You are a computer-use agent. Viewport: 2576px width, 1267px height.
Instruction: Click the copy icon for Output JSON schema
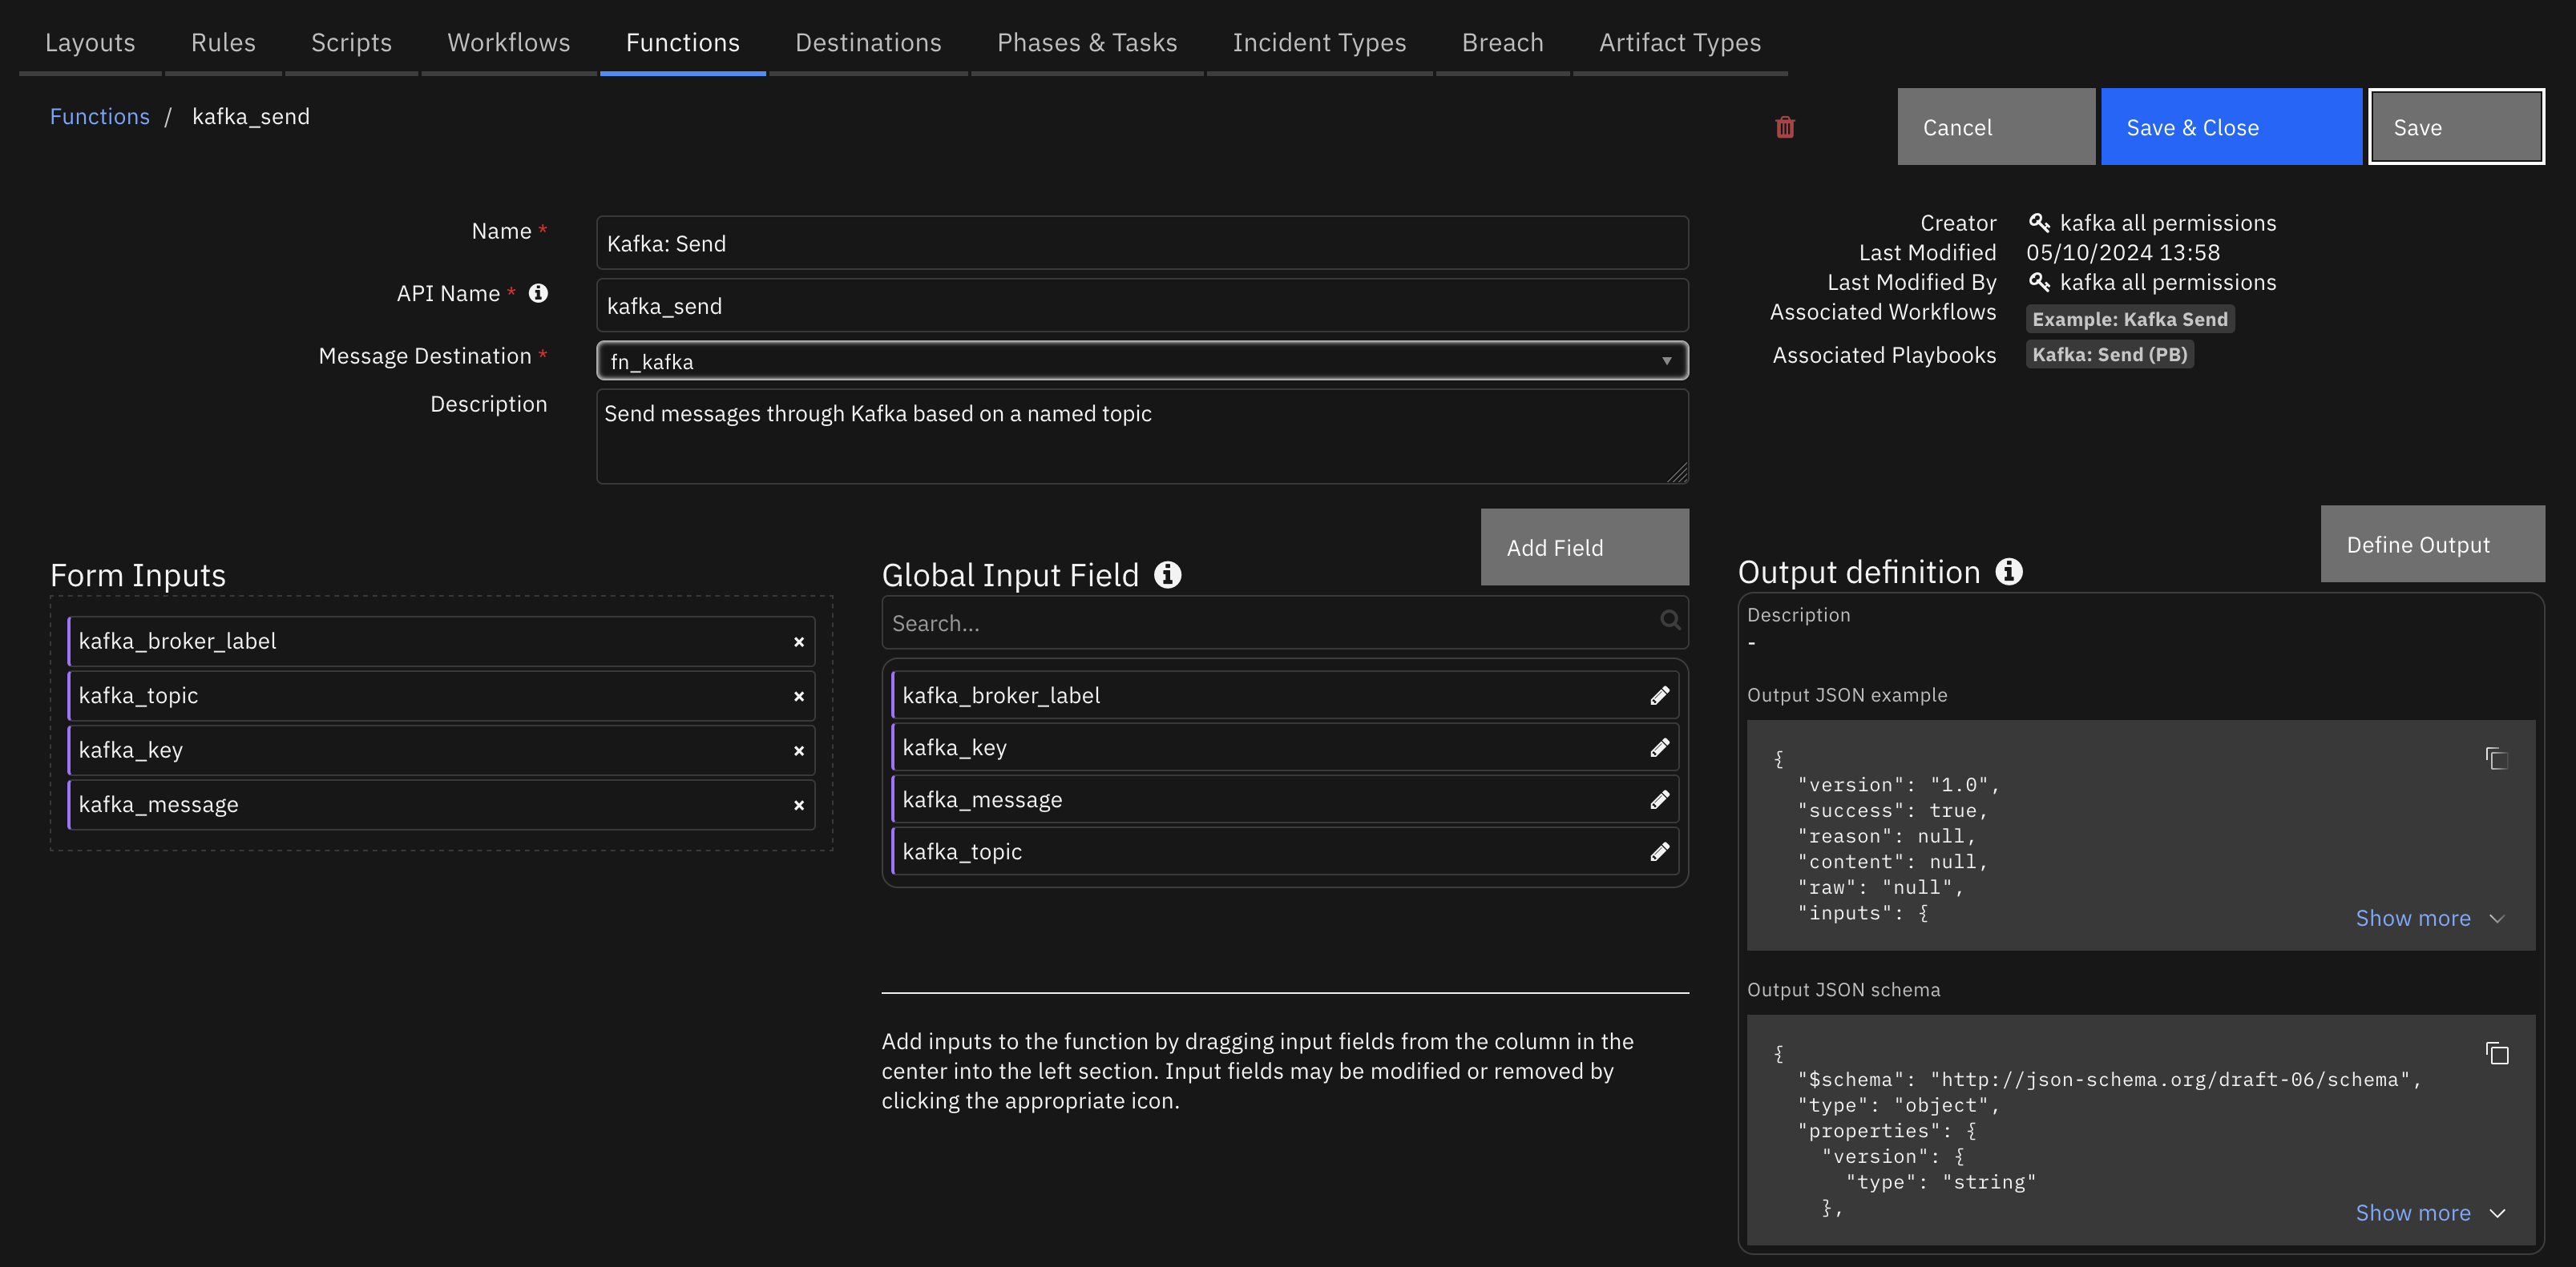(2497, 1054)
